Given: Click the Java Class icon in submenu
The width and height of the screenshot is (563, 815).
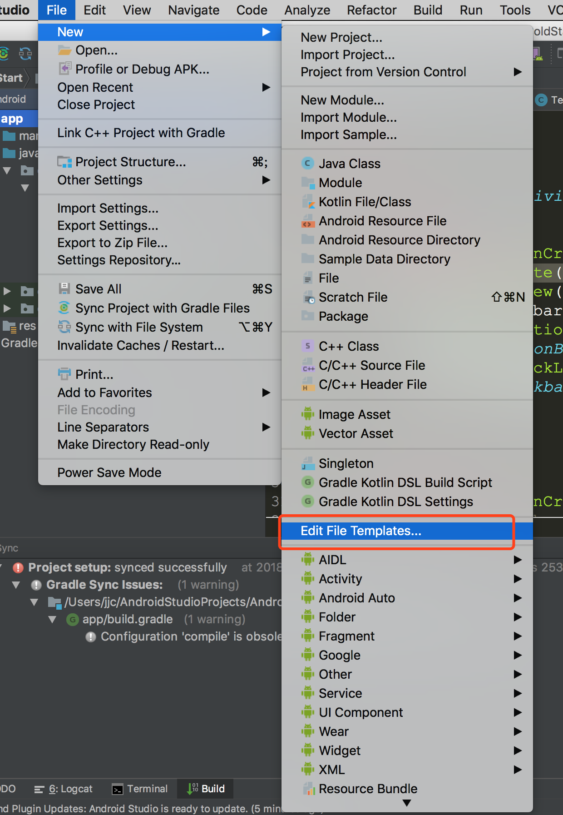Looking at the screenshot, I should click(308, 164).
